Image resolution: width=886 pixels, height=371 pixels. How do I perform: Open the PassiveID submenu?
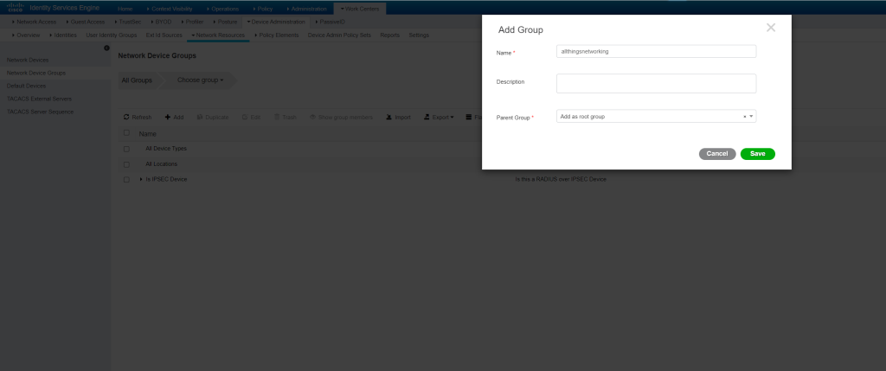pos(330,22)
